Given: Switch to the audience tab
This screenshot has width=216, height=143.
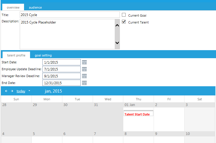Looking at the screenshot, I should click(x=35, y=7).
